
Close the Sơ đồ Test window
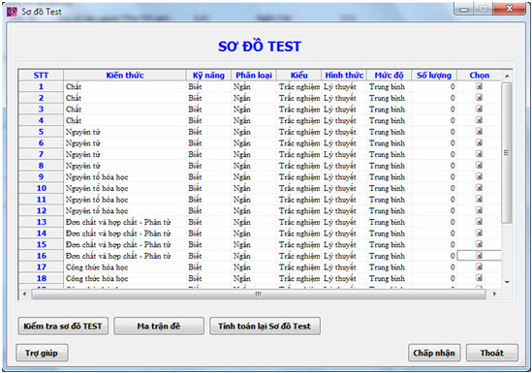click(509, 9)
